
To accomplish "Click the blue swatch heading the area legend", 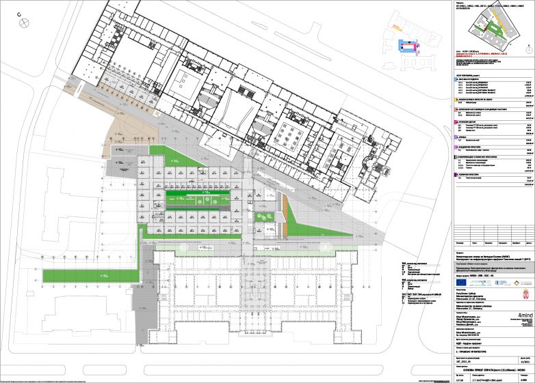I will point(457,79).
